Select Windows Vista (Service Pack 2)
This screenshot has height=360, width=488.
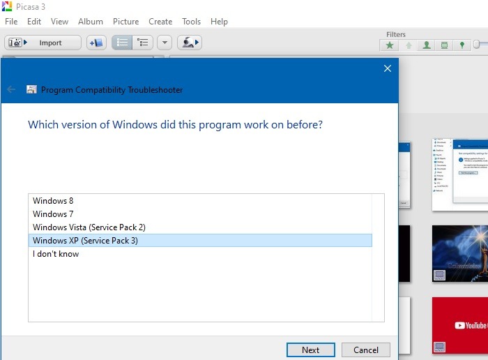pos(200,227)
